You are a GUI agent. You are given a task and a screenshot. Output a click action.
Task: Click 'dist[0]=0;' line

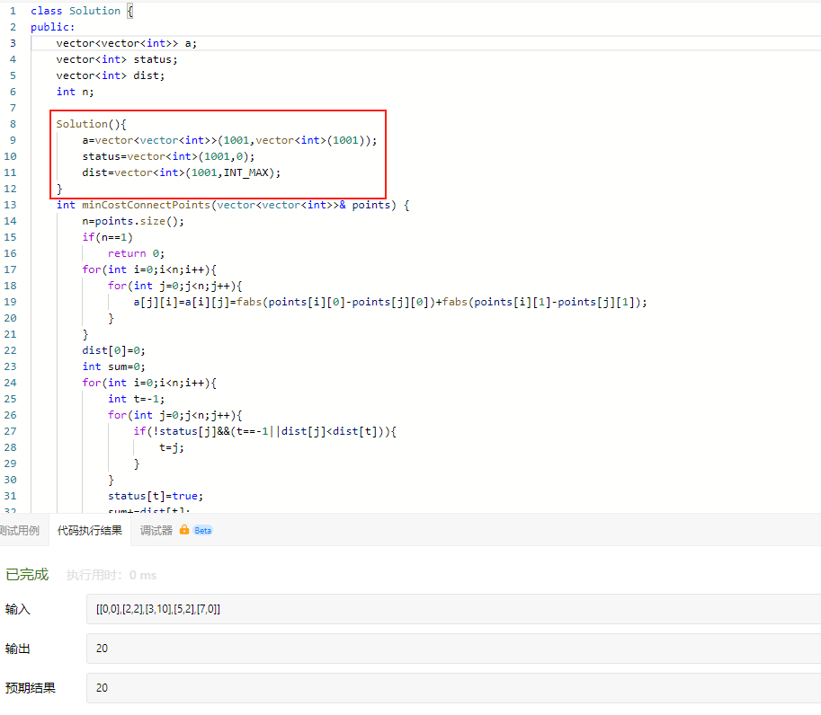point(113,350)
